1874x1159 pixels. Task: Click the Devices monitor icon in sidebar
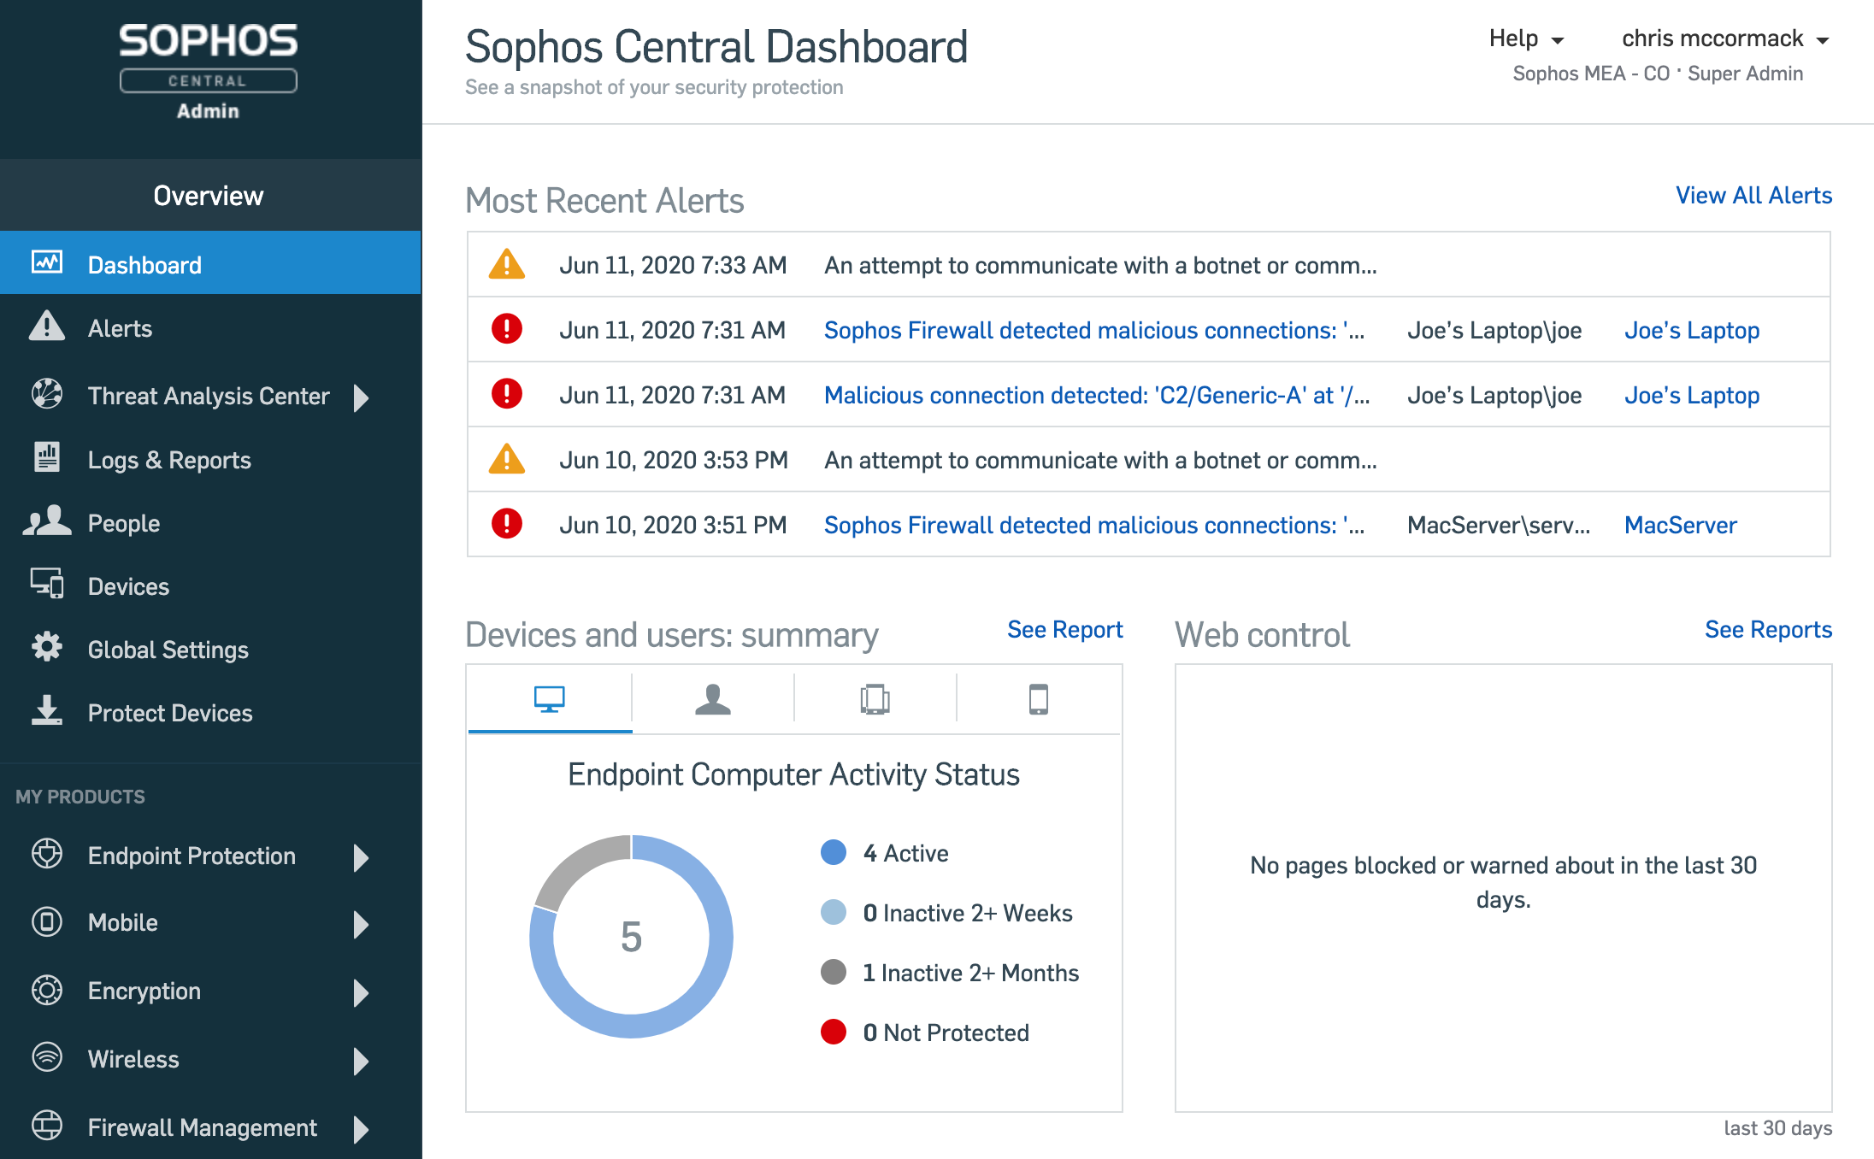(47, 585)
